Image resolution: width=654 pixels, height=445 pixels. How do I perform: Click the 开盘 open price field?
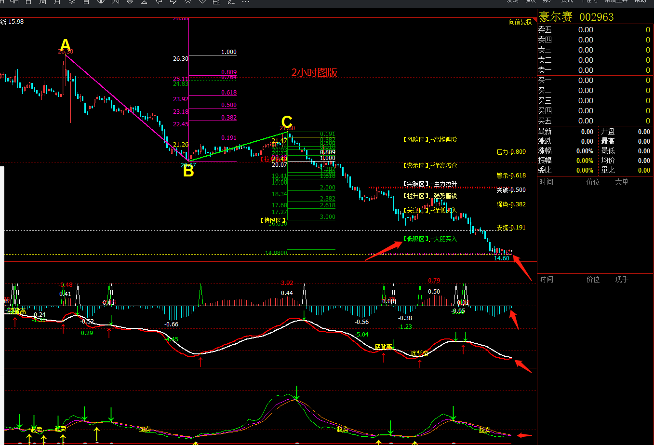(626, 132)
